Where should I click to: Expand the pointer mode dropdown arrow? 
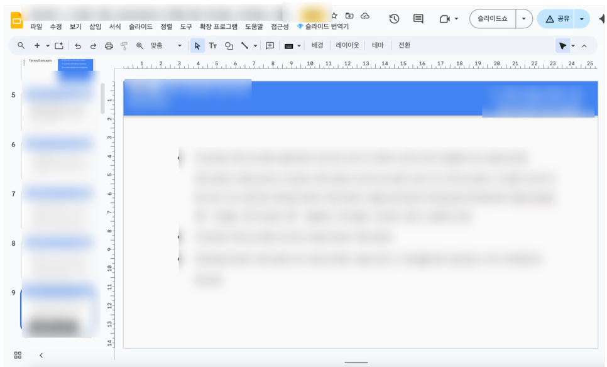pyautogui.click(x=573, y=46)
